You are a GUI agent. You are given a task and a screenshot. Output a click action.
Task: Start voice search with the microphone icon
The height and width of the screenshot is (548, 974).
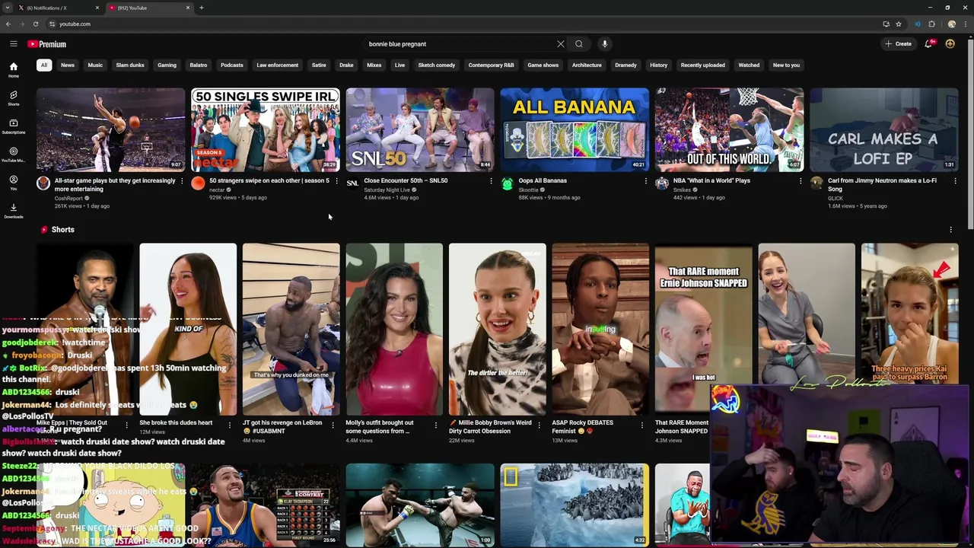(x=605, y=44)
